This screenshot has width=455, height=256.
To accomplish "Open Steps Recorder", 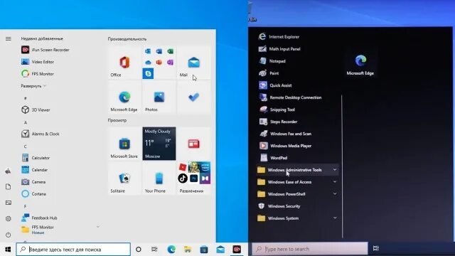I will point(278,122).
